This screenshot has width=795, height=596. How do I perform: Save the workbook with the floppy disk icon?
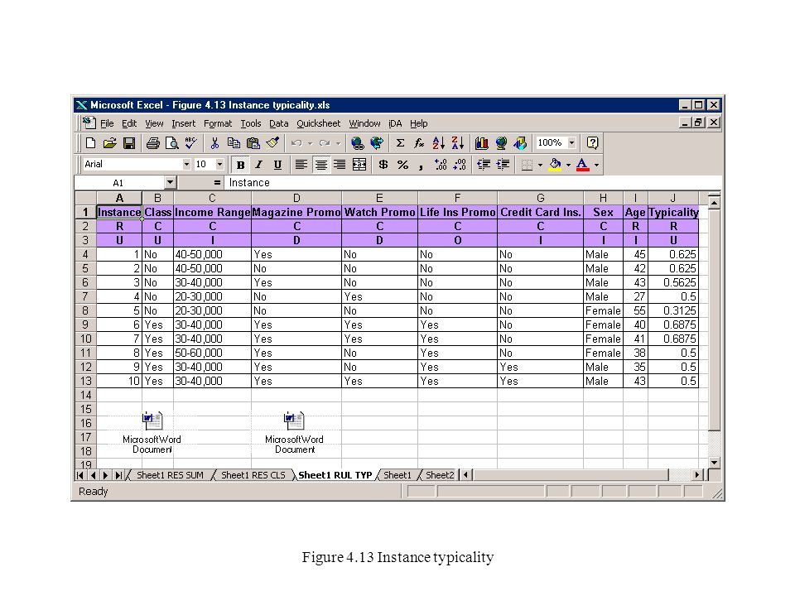tap(129, 143)
